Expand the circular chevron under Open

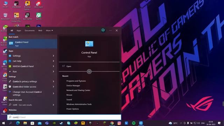[89, 71]
